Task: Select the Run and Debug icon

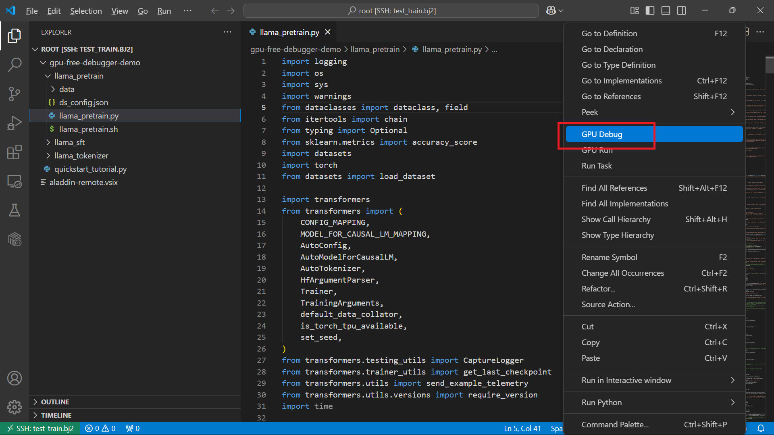Action: click(15, 123)
